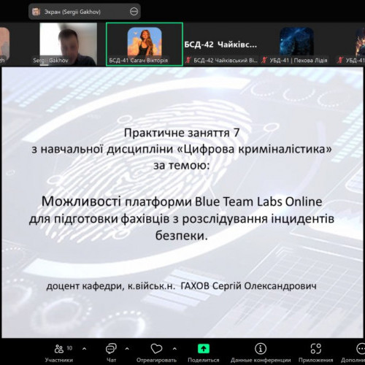This screenshot has width=365, height=365.
Task: Open the Приложения apps icon
Action: pyautogui.click(x=315, y=349)
